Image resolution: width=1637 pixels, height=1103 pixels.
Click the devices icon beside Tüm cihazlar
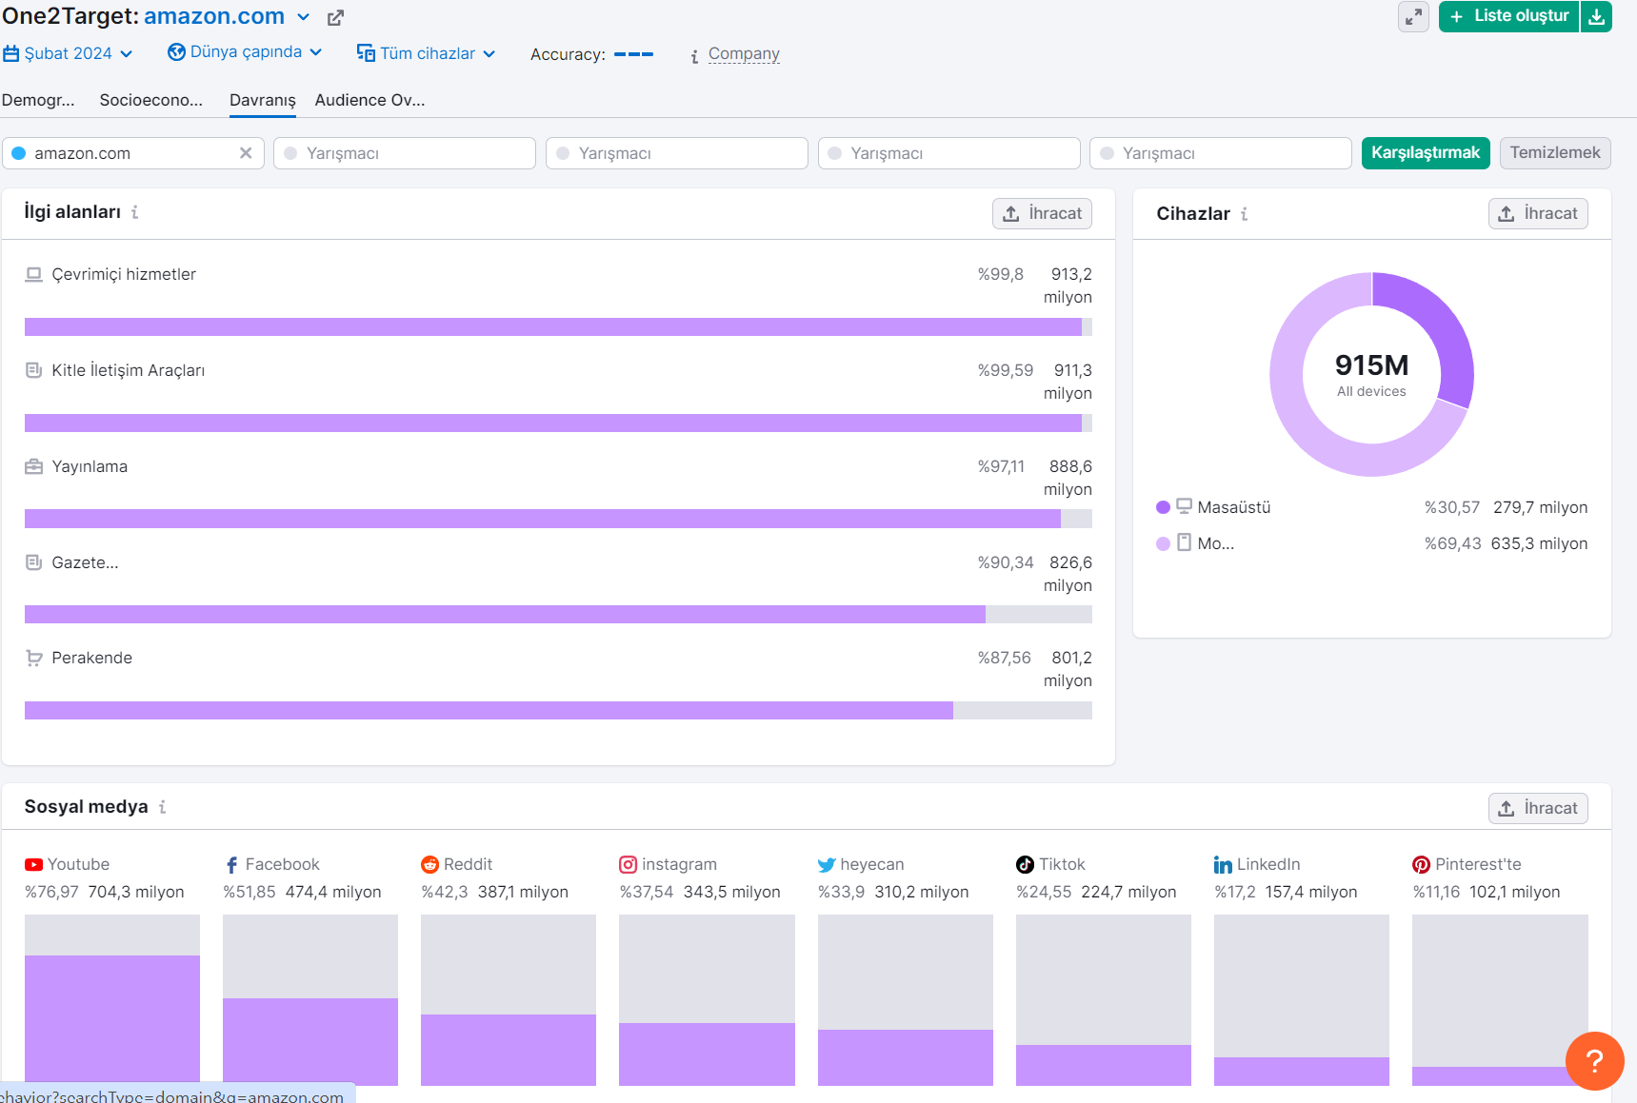click(366, 52)
